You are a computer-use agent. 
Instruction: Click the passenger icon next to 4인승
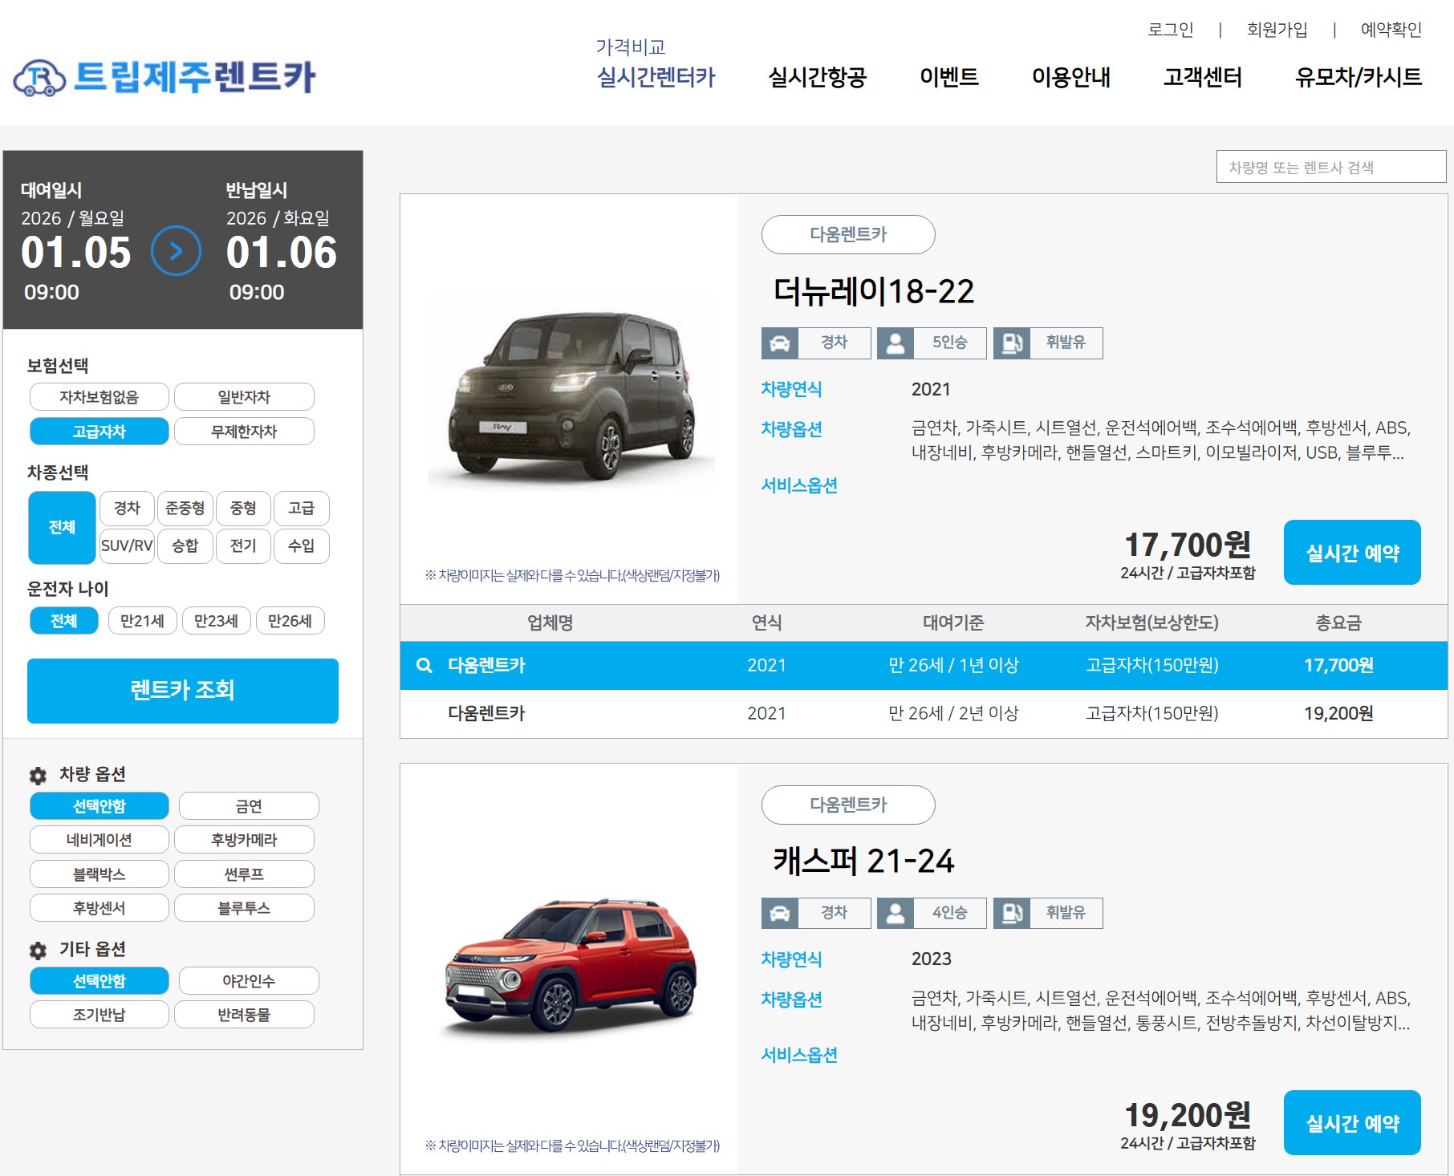coord(896,913)
